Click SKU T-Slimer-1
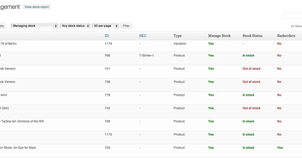 pos(146,55)
